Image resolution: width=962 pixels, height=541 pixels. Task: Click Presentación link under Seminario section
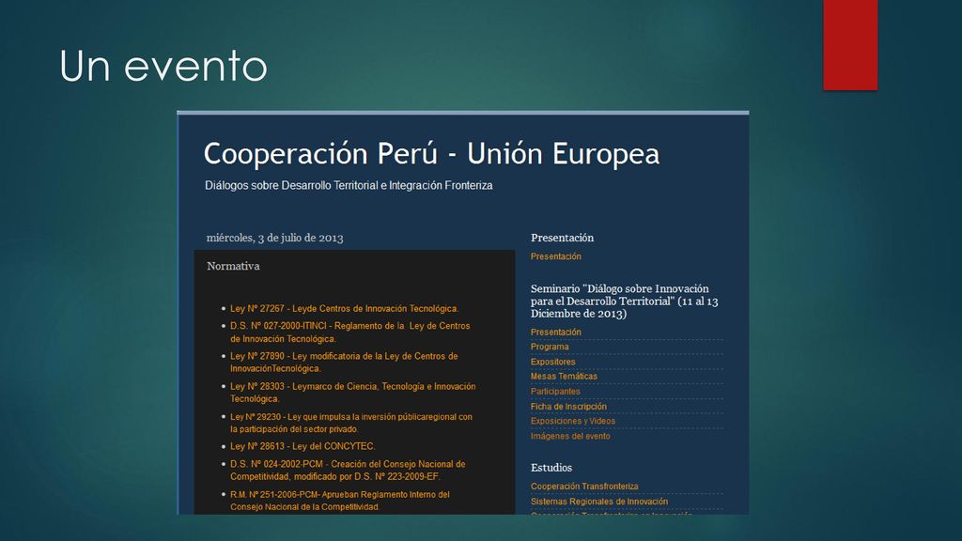pos(556,332)
